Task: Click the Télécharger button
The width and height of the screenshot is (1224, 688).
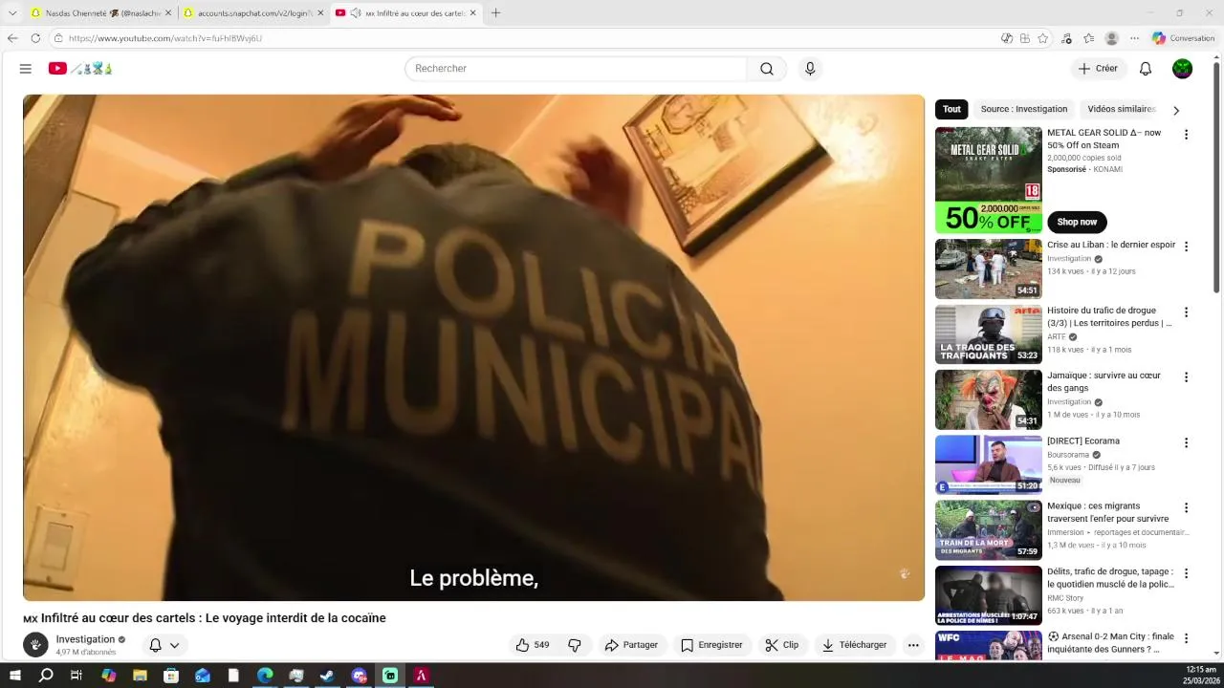Action: [855, 645]
